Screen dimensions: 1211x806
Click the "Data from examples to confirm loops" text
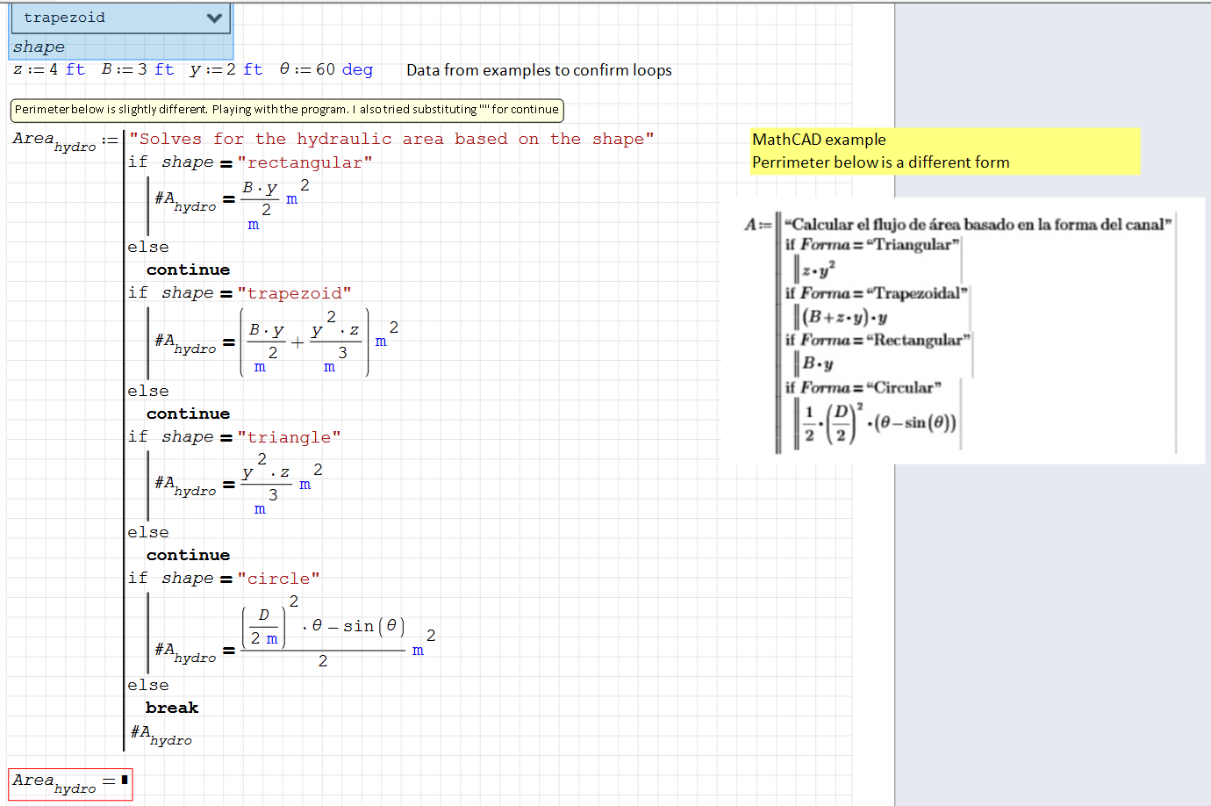tap(538, 70)
